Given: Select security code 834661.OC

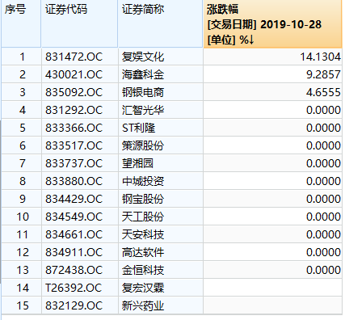Looking at the screenshot, I should click(74, 234).
